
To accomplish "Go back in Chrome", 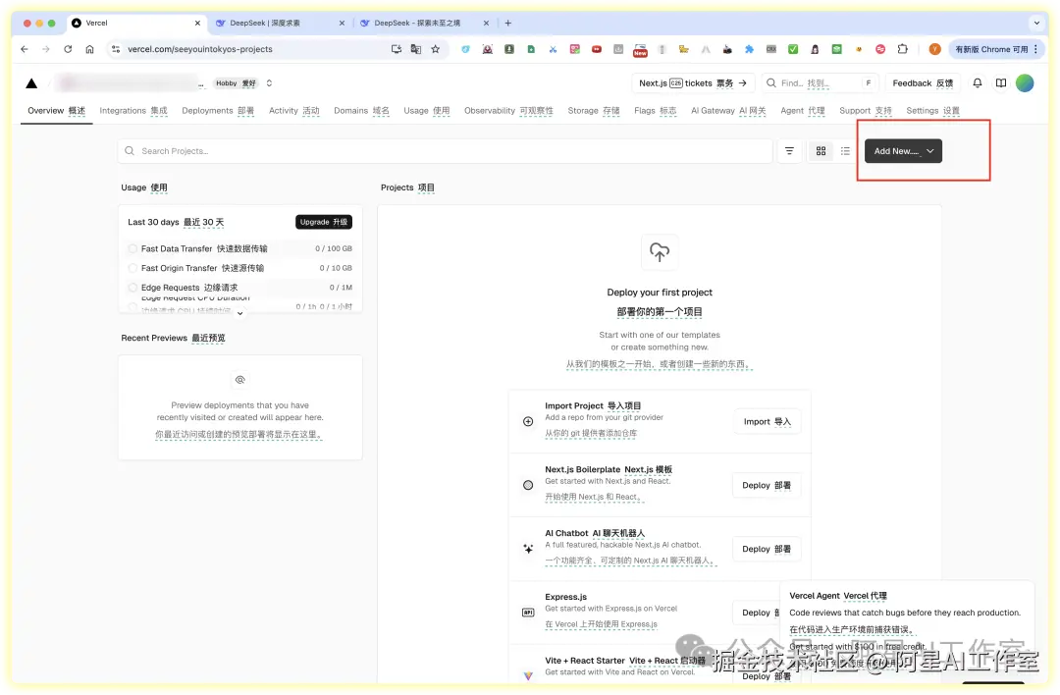I will (x=25, y=49).
